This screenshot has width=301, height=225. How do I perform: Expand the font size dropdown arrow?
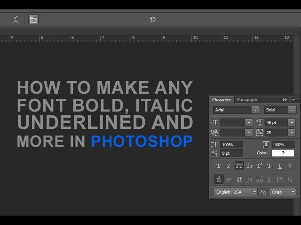[249, 123]
